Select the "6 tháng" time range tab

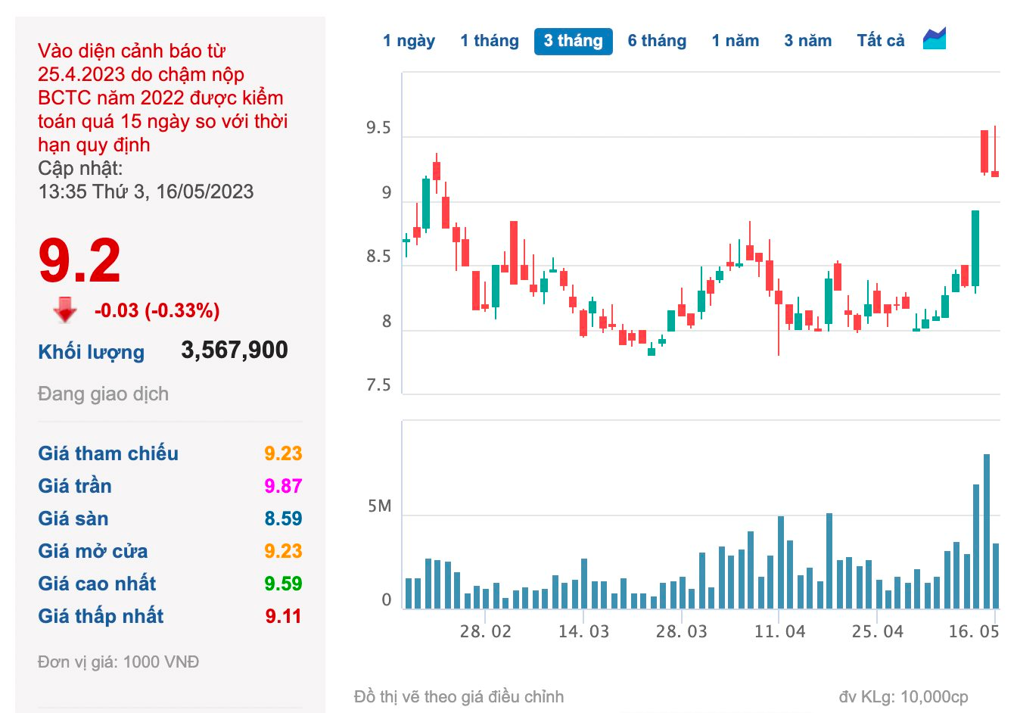pos(657,41)
